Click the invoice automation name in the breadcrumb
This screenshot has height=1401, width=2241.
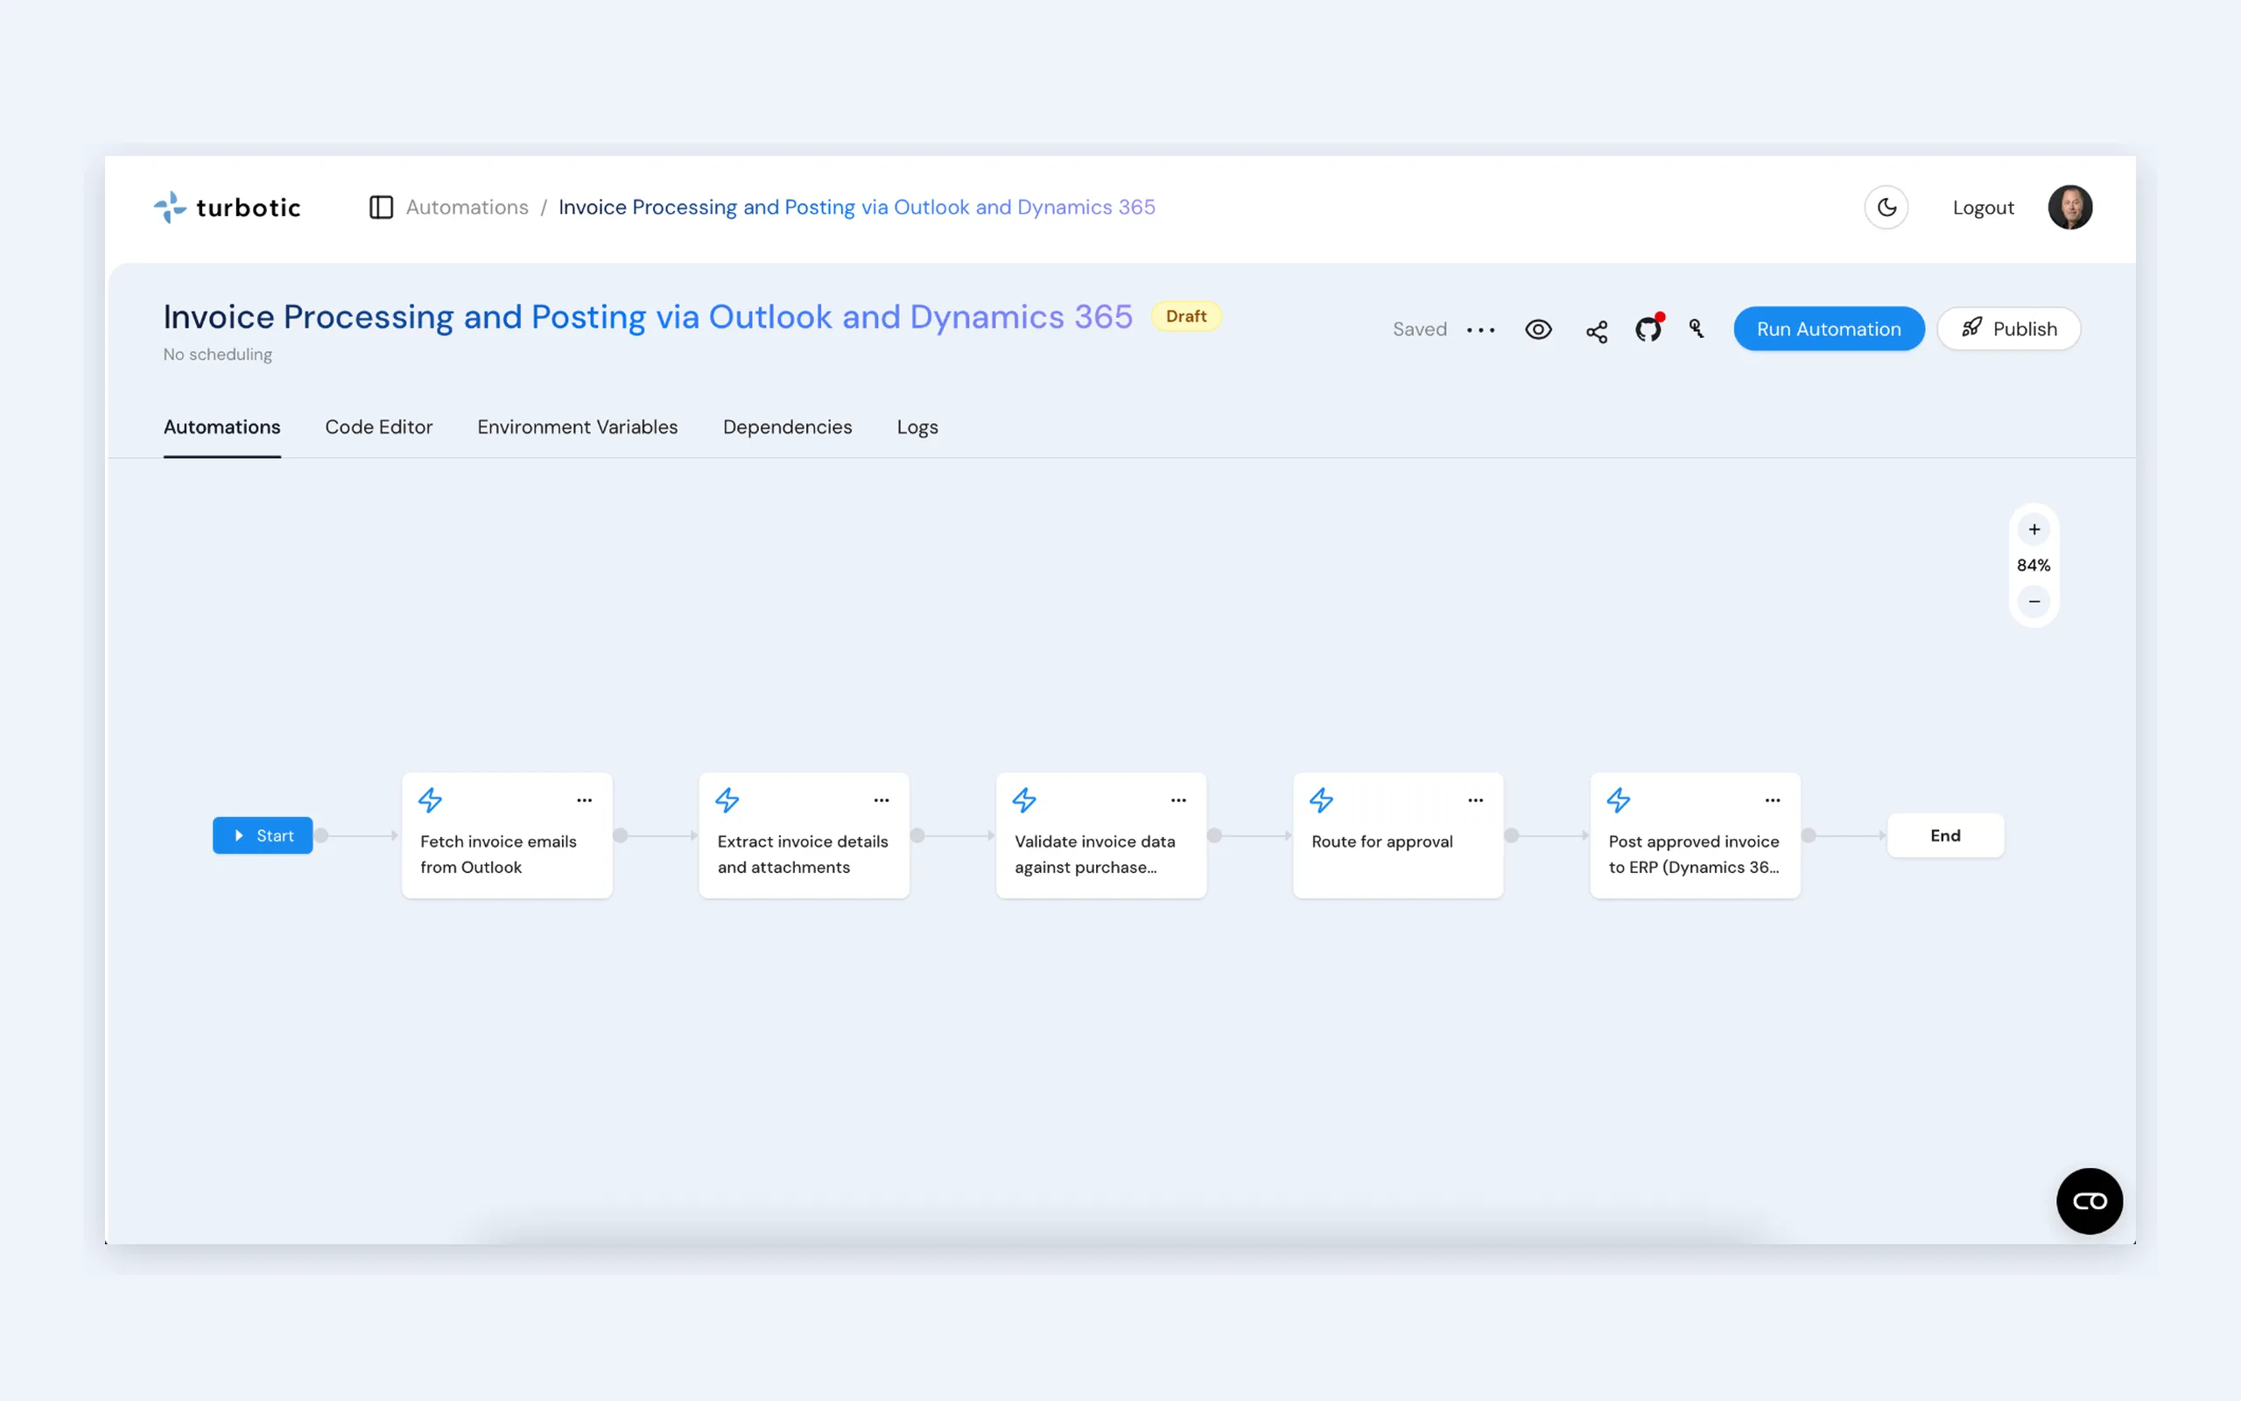[x=857, y=208]
